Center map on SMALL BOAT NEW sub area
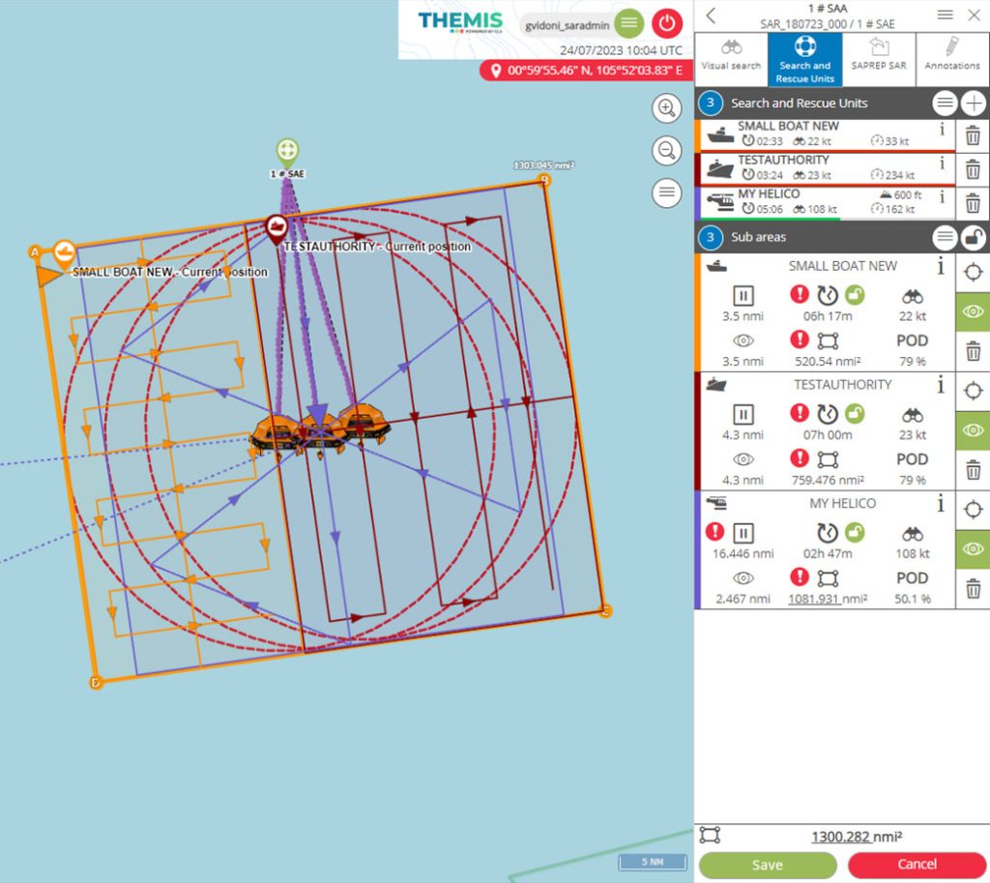Screen dimensions: 990x883 point(974,273)
